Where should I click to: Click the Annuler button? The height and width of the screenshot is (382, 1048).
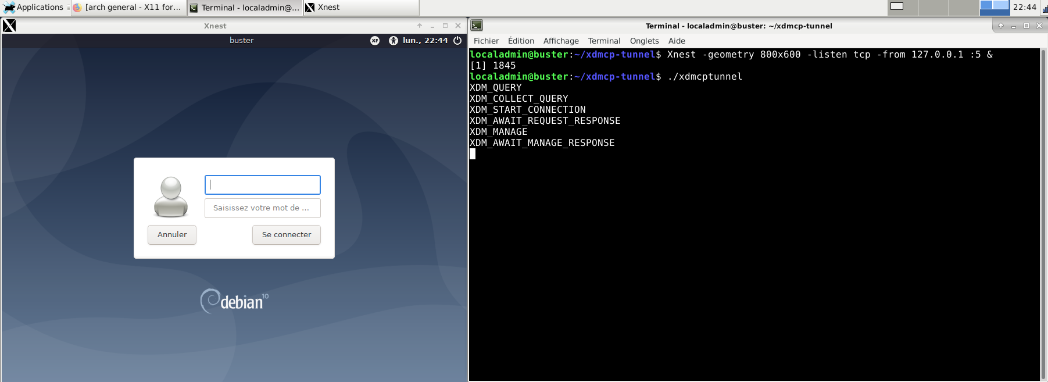[172, 235]
